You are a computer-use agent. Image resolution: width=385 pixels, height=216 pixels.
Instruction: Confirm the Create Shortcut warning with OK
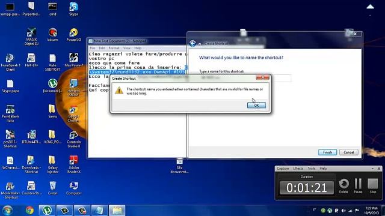tap(256, 106)
